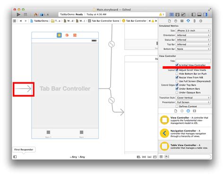Toggle Adjust Scroll View Insets
The width and height of the screenshot is (224, 176).
coord(177,70)
